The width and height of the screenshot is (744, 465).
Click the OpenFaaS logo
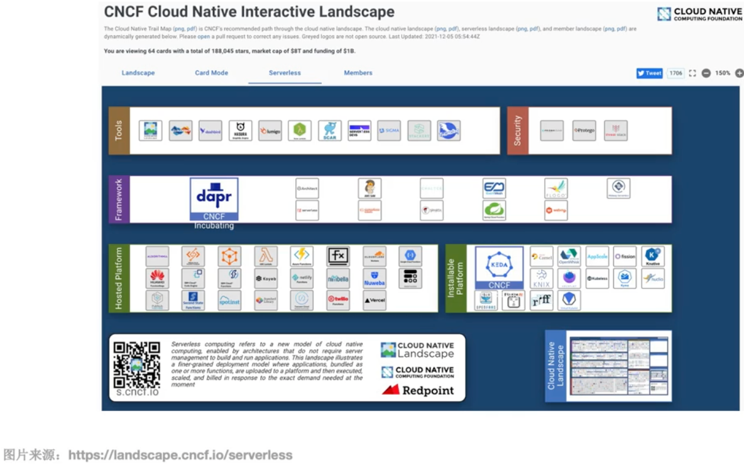[x=486, y=300]
